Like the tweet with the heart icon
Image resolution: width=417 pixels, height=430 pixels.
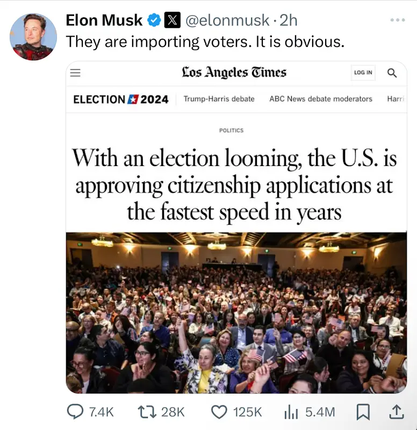219,412
